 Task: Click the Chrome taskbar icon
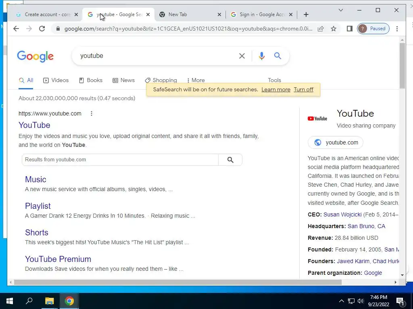click(x=69, y=301)
